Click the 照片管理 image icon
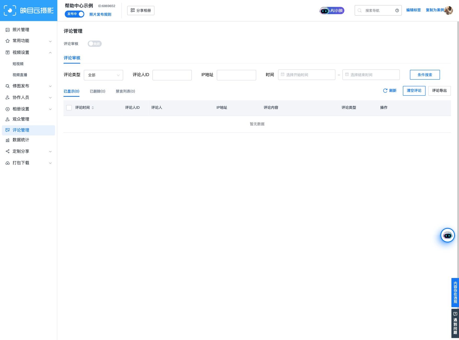This screenshot has height=340, width=459. point(8,30)
